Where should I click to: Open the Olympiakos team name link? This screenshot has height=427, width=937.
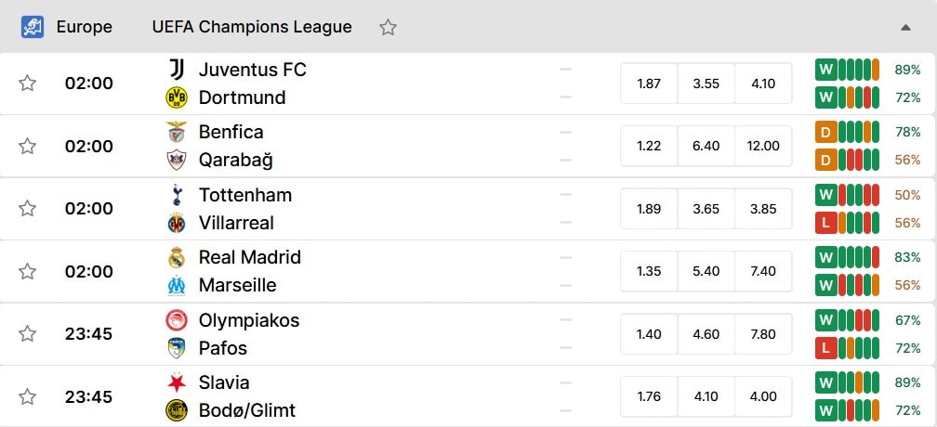[249, 320]
